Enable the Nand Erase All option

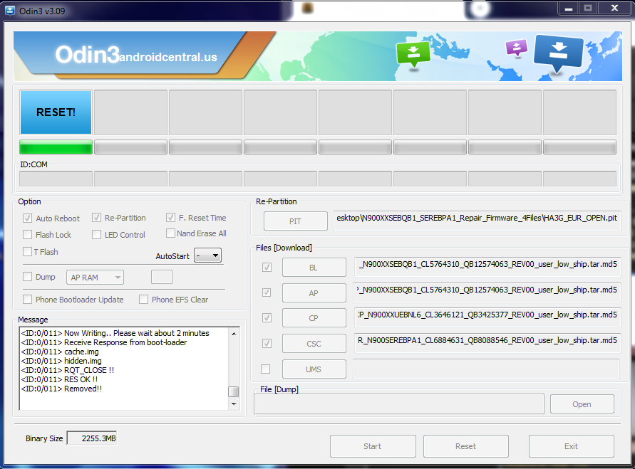[170, 233]
